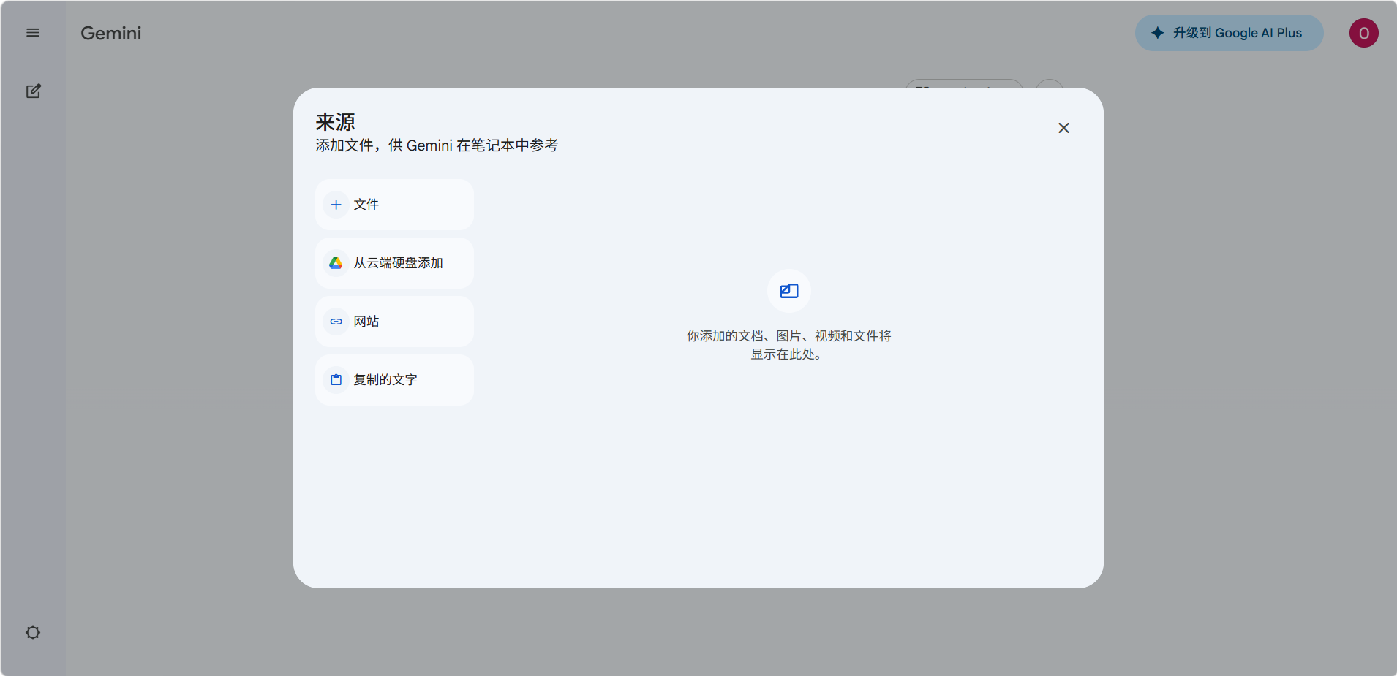Click 复制的文字 option
Image resolution: width=1397 pixels, height=676 pixels.
tap(394, 380)
